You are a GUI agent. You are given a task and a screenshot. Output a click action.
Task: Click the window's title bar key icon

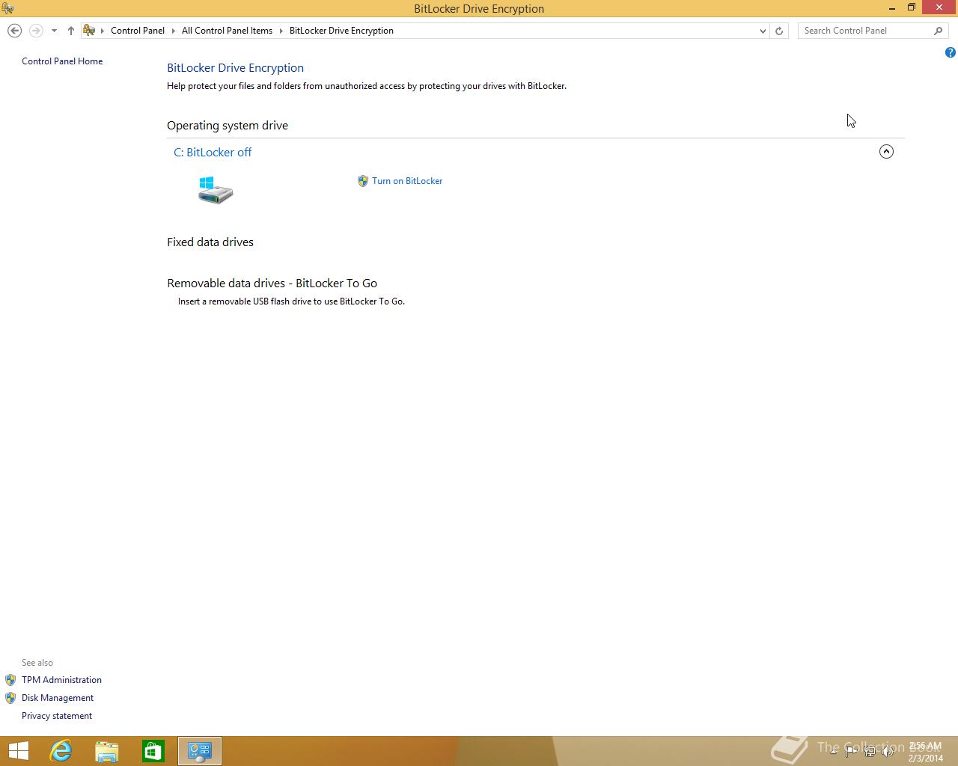click(x=7, y=8)
